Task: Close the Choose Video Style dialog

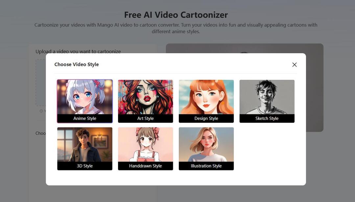Action: tap(294, 64)
